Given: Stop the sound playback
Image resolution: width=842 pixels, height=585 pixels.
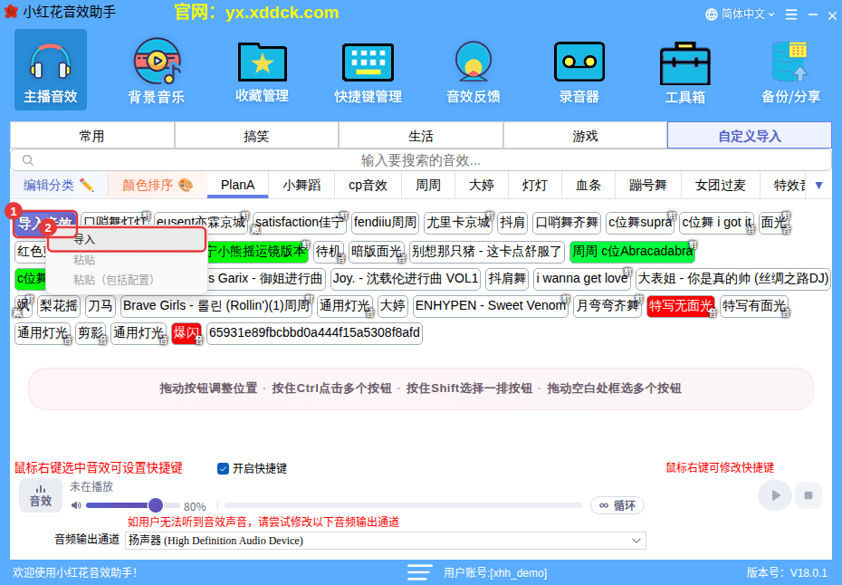Looking at the screenshot, I should click(809, 495).
